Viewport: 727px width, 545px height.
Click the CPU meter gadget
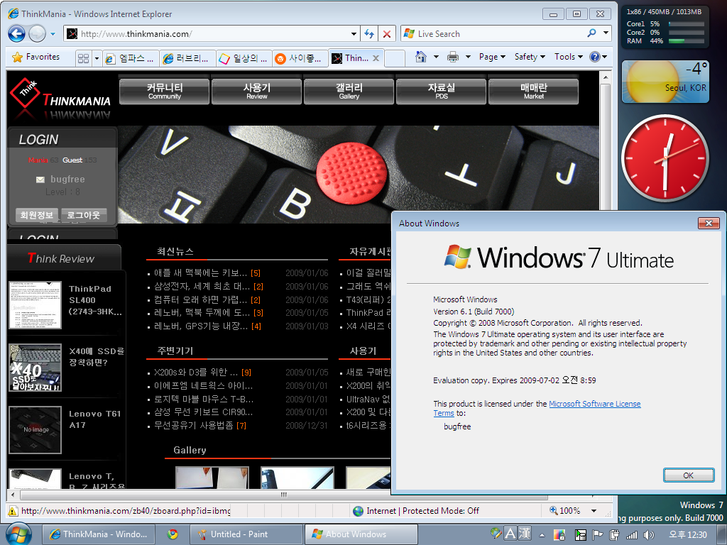[665, 27]
